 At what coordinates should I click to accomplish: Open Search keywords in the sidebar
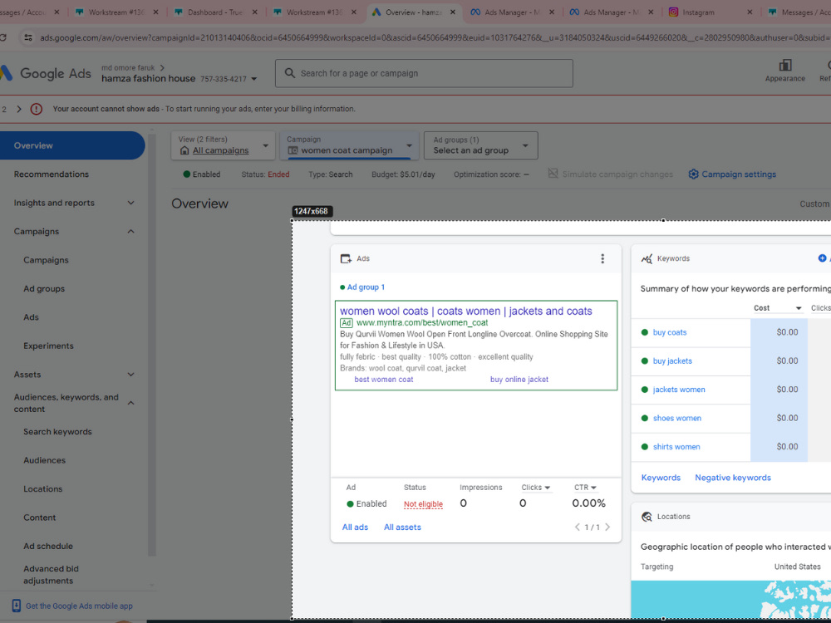coord(57,432)
